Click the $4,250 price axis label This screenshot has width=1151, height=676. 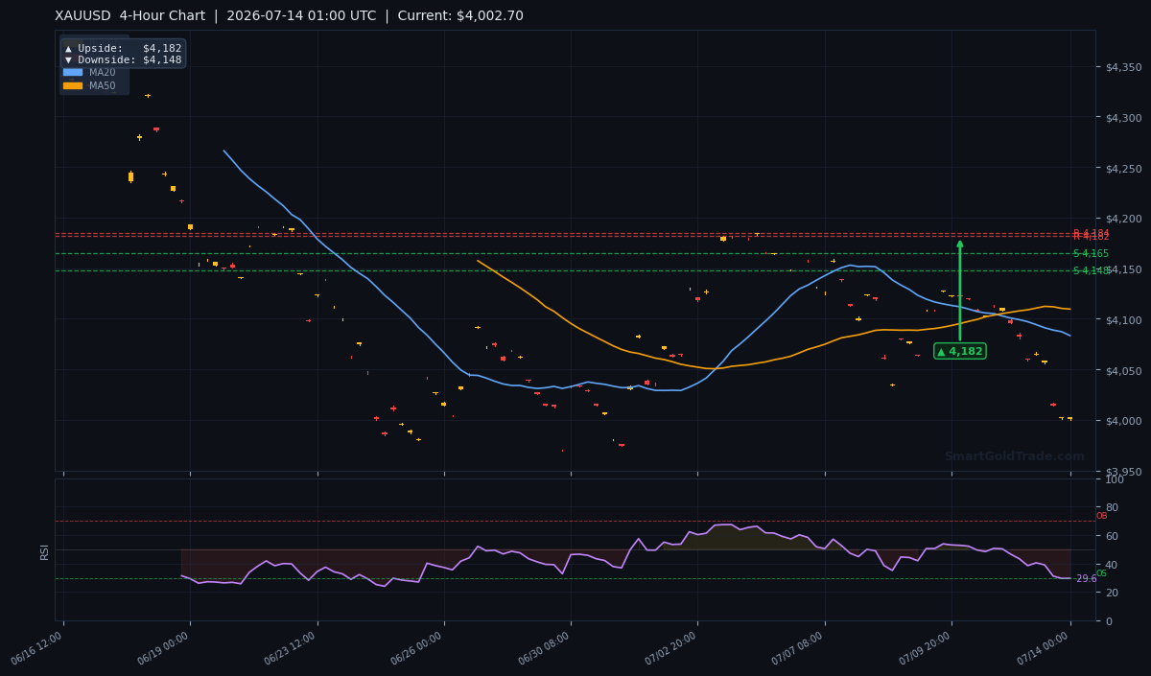(1123, 169)
